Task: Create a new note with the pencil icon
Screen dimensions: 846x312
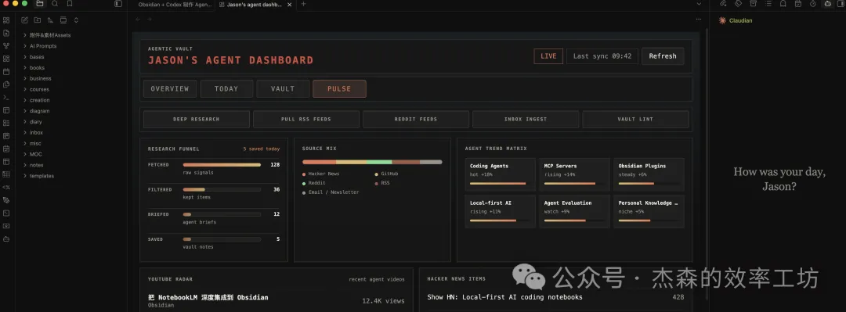Action: tap(24, 20)
